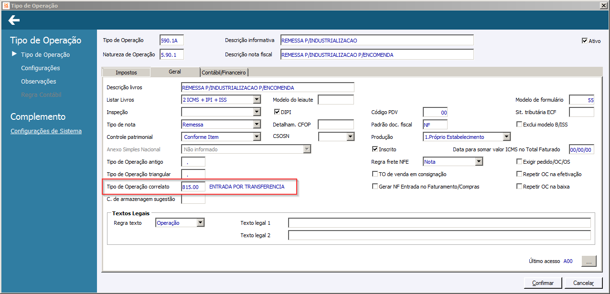Click the app icon in title bar
Image resolution: width=610 pixels, height=294 pixels.
pos(5,5)
